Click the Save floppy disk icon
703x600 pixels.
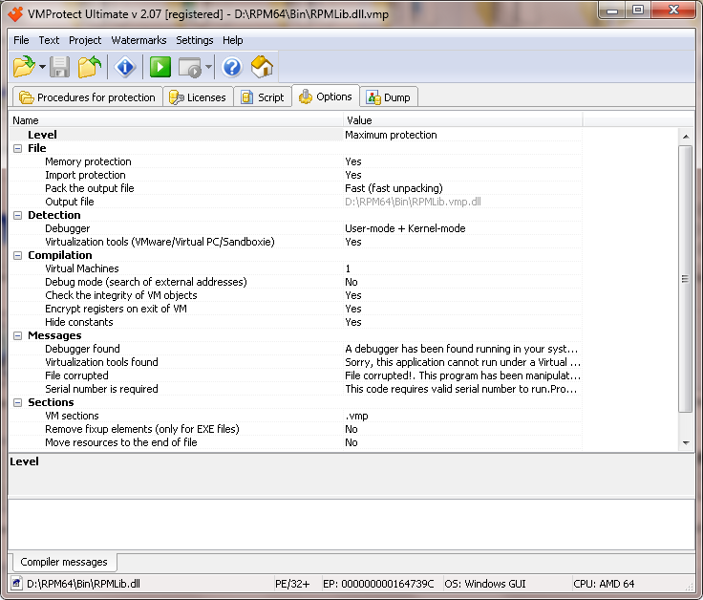tap(60, 67)
